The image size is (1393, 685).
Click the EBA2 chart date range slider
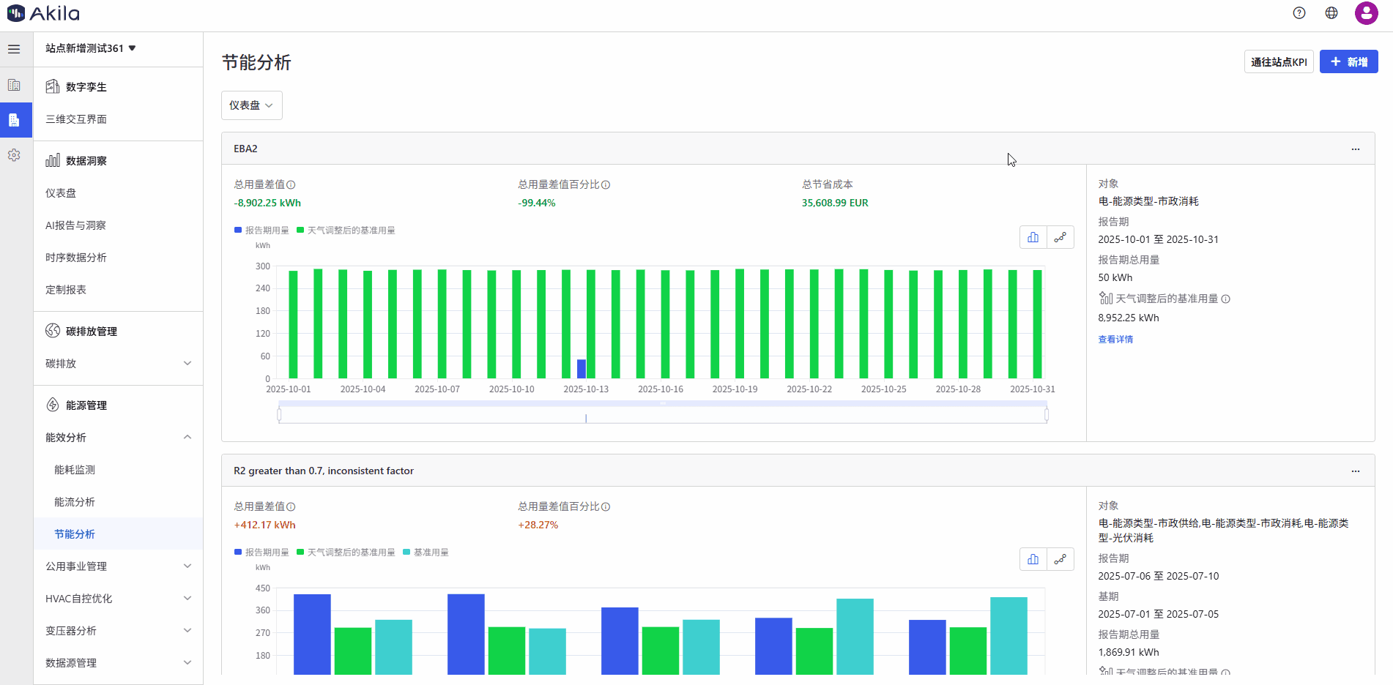point(662,415)
